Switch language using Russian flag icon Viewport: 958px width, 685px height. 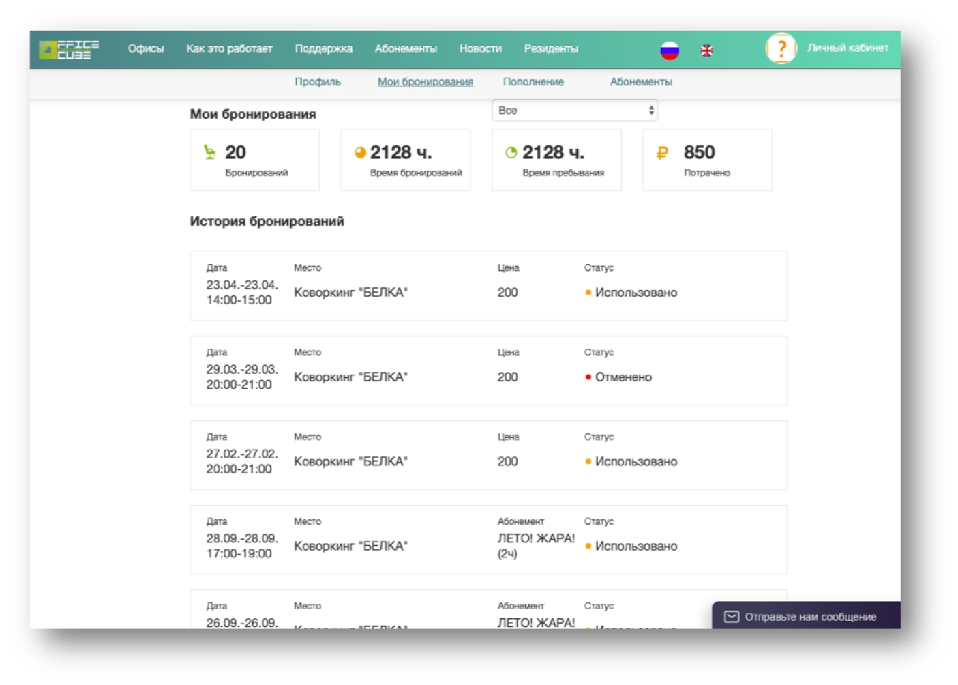670,50
